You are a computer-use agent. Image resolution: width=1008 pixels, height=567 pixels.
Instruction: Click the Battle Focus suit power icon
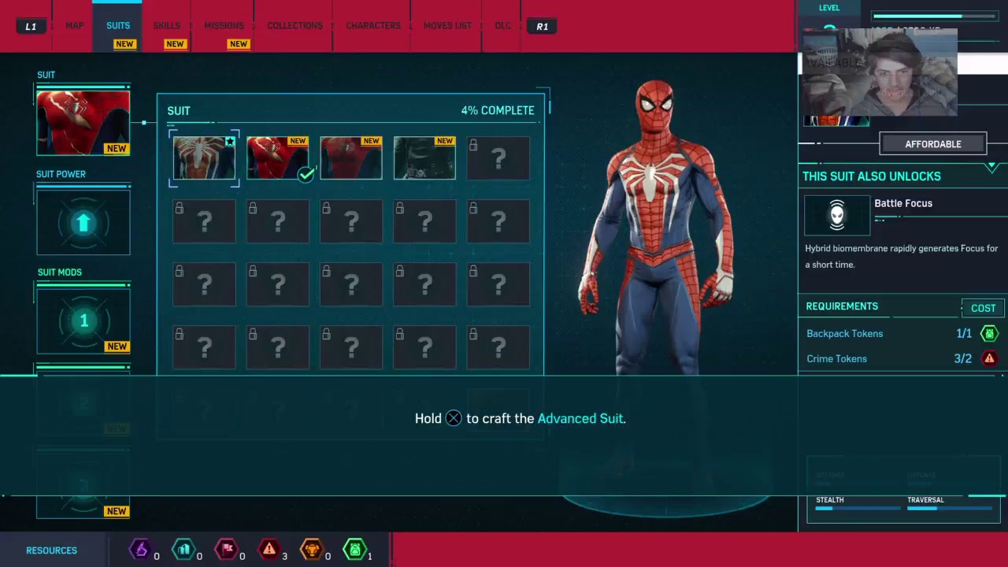[x=837, y=215]
